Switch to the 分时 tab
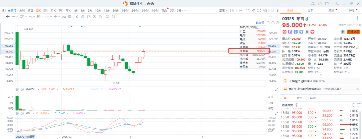Image resolution: width=362 pixels, height=139 pixels. (x=22, y=10)
